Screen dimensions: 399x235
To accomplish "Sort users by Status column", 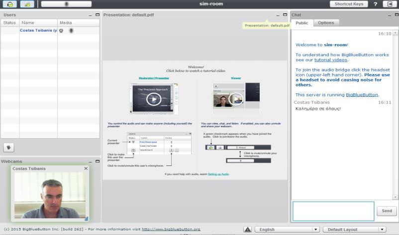I will tap(10, 23).
